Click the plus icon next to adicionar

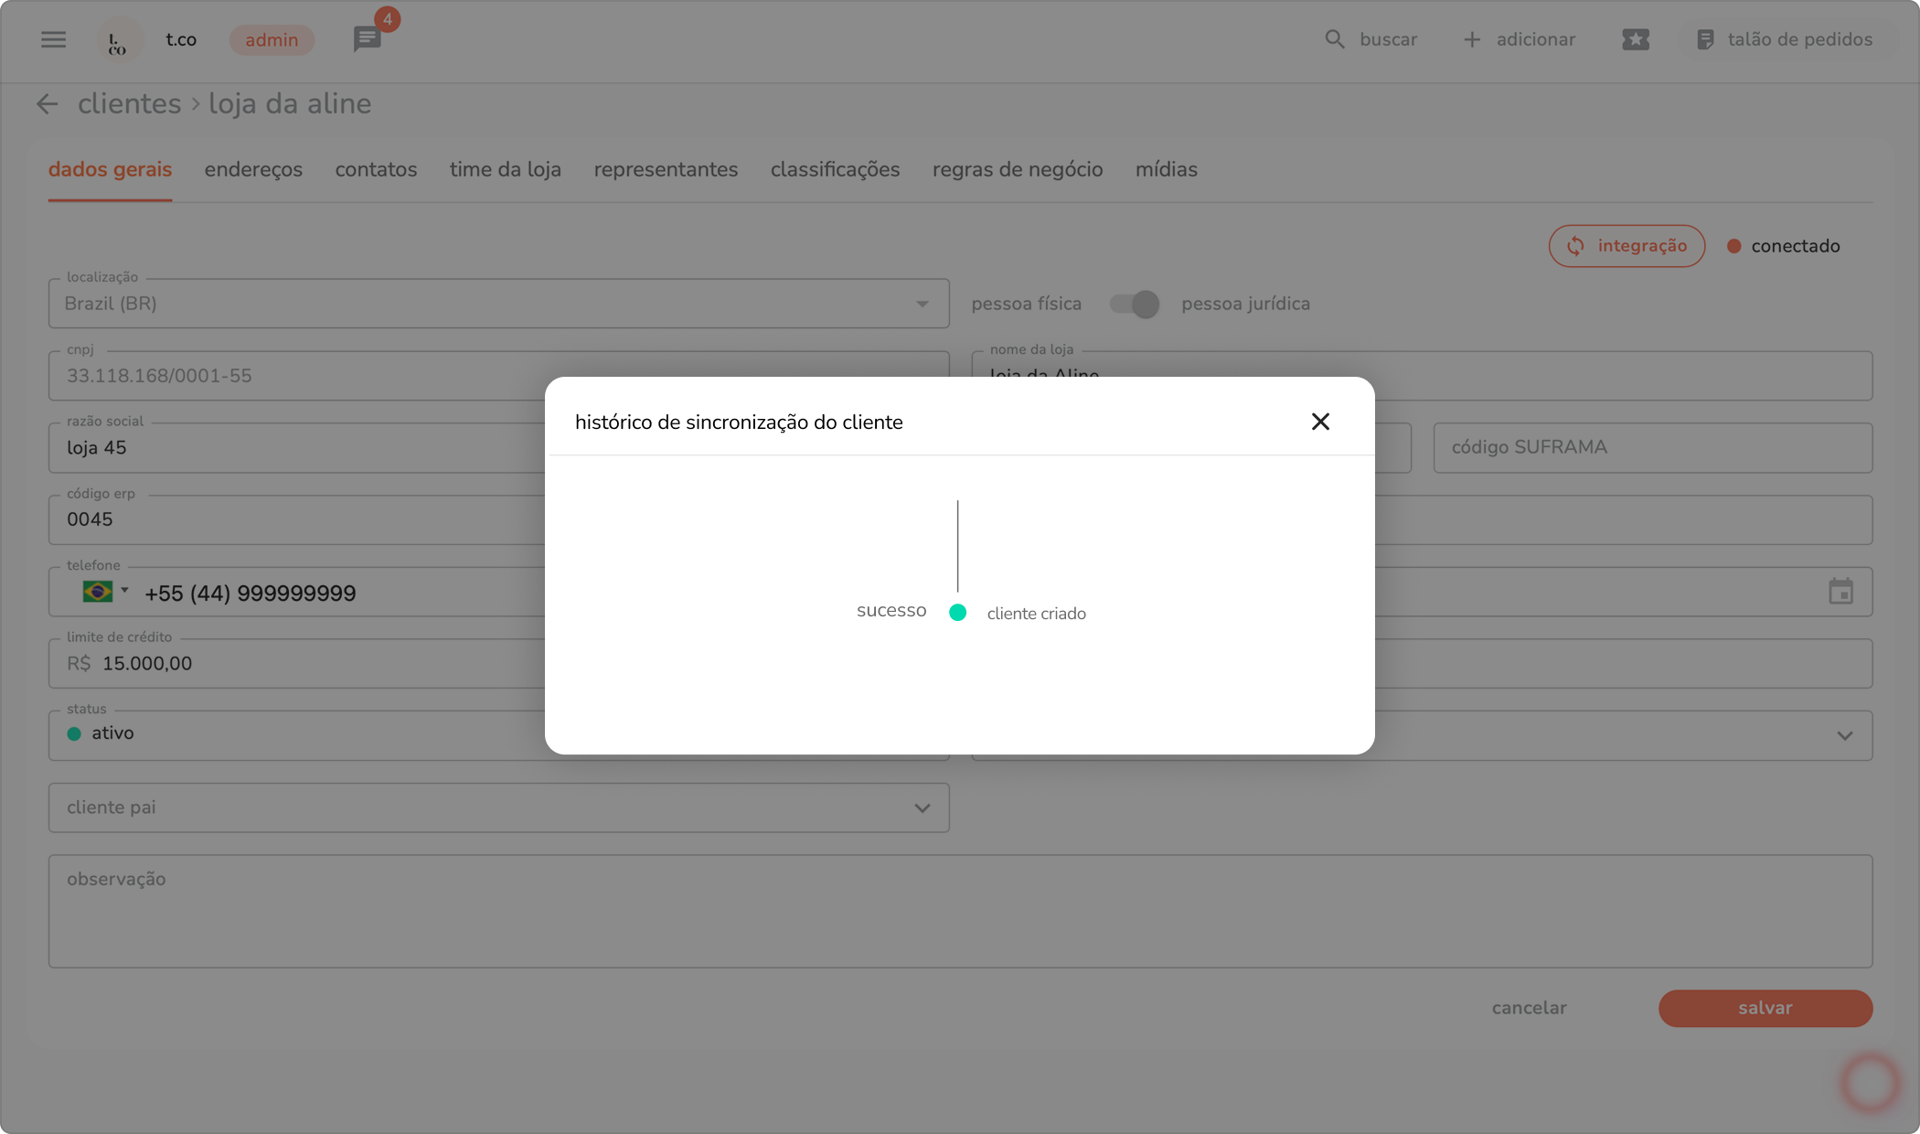(x=1471, y=39)
